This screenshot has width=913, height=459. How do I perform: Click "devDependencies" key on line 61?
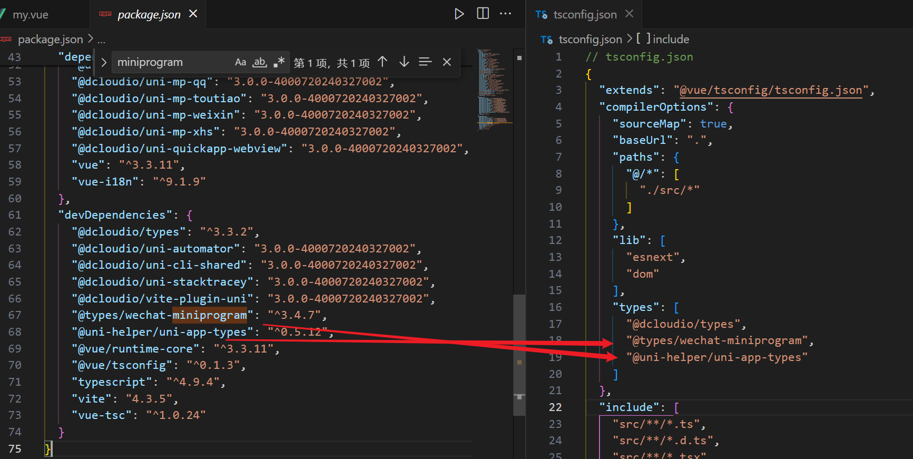tap(115, 215)
